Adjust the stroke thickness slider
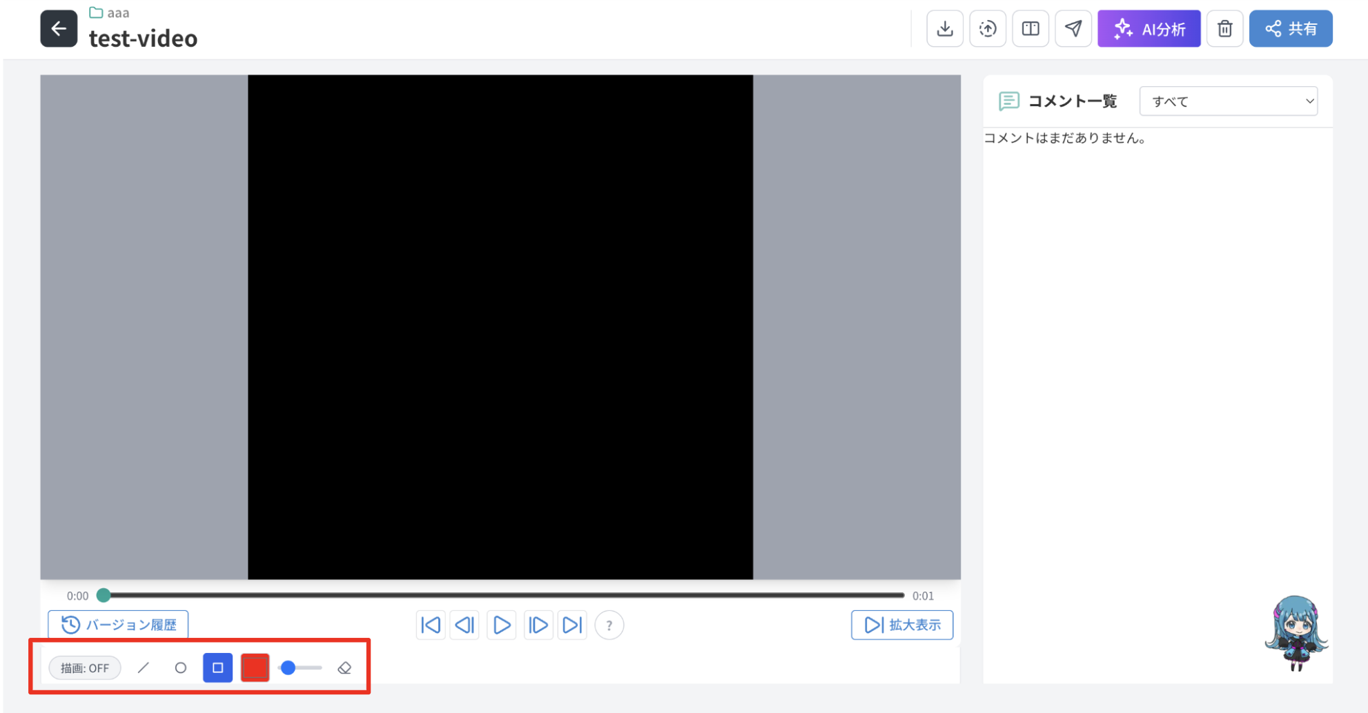Screen dimensions: 1368x713 (300, 667)
